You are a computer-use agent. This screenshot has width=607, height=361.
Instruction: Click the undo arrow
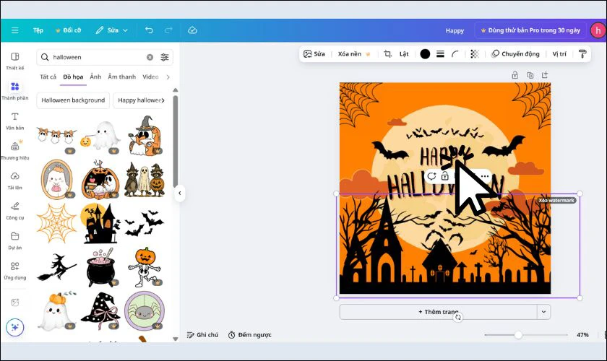coord(149,30)
